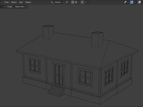Open the Select menu

[x=14, y=2]
